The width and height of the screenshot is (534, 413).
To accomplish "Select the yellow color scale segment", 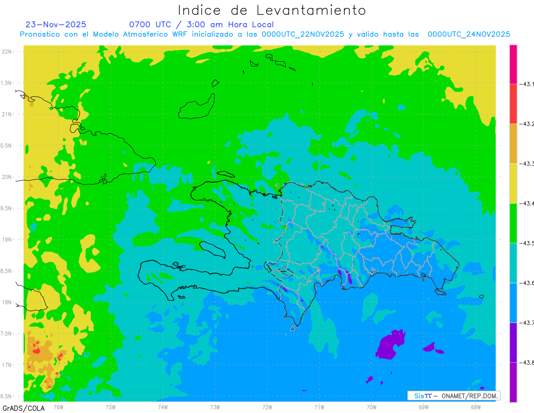I will tap(513, 183).
